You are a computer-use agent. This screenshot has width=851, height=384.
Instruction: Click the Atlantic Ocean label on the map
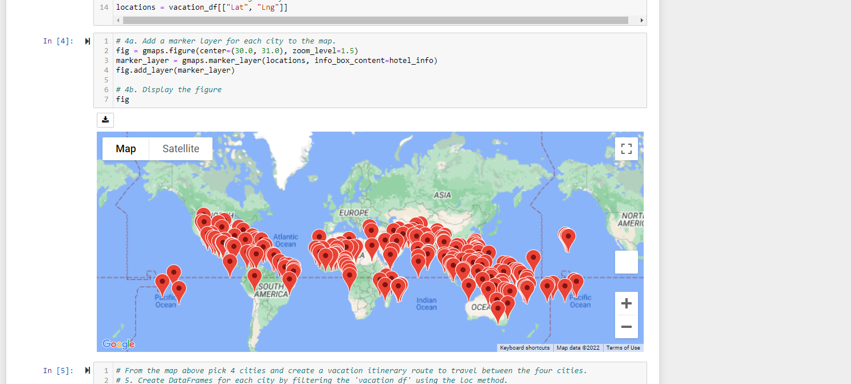[285, 240]
